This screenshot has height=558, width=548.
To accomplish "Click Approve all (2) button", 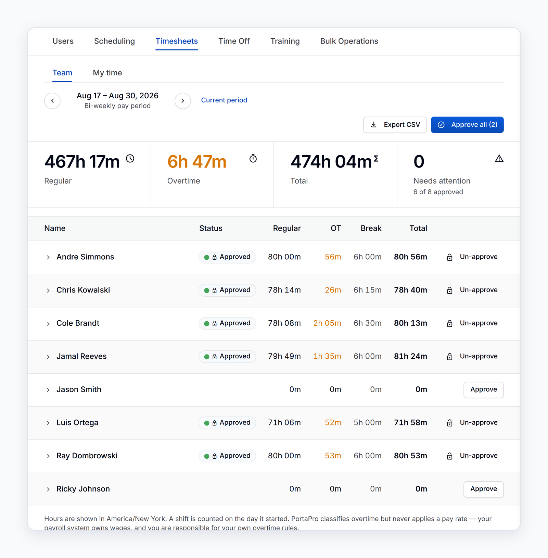I will 467,125.
